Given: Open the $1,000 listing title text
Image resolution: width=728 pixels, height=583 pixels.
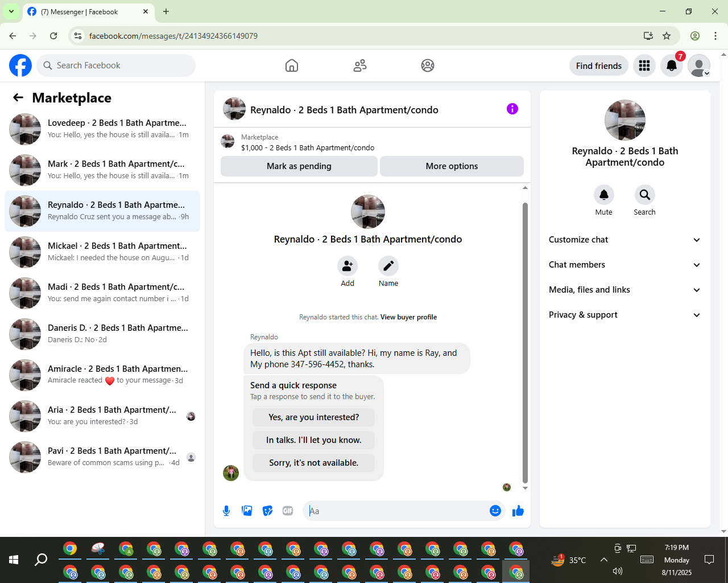Looking at the screenshot, I should [x=308, y=147].
